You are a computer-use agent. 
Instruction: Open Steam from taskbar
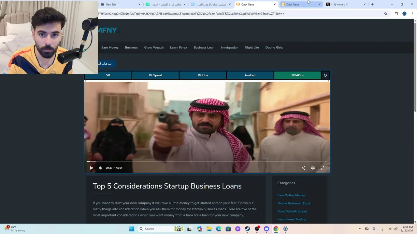pos(247,229)
